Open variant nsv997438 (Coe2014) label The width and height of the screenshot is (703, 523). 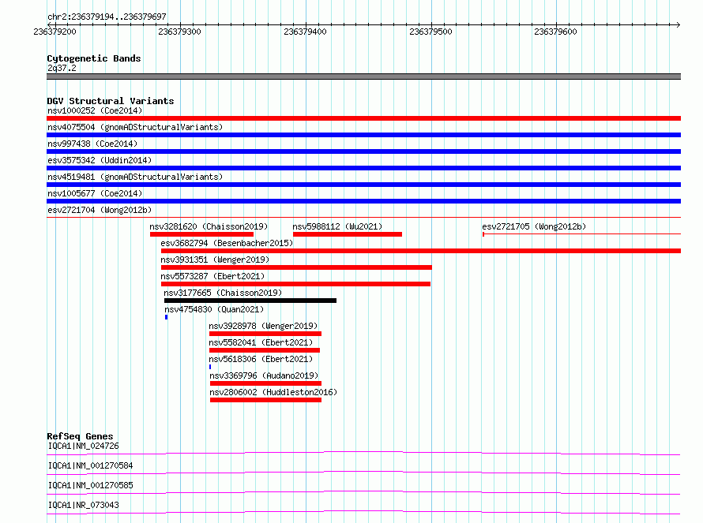click(92, 144)
